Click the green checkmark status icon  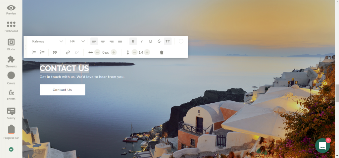point(11,149)
